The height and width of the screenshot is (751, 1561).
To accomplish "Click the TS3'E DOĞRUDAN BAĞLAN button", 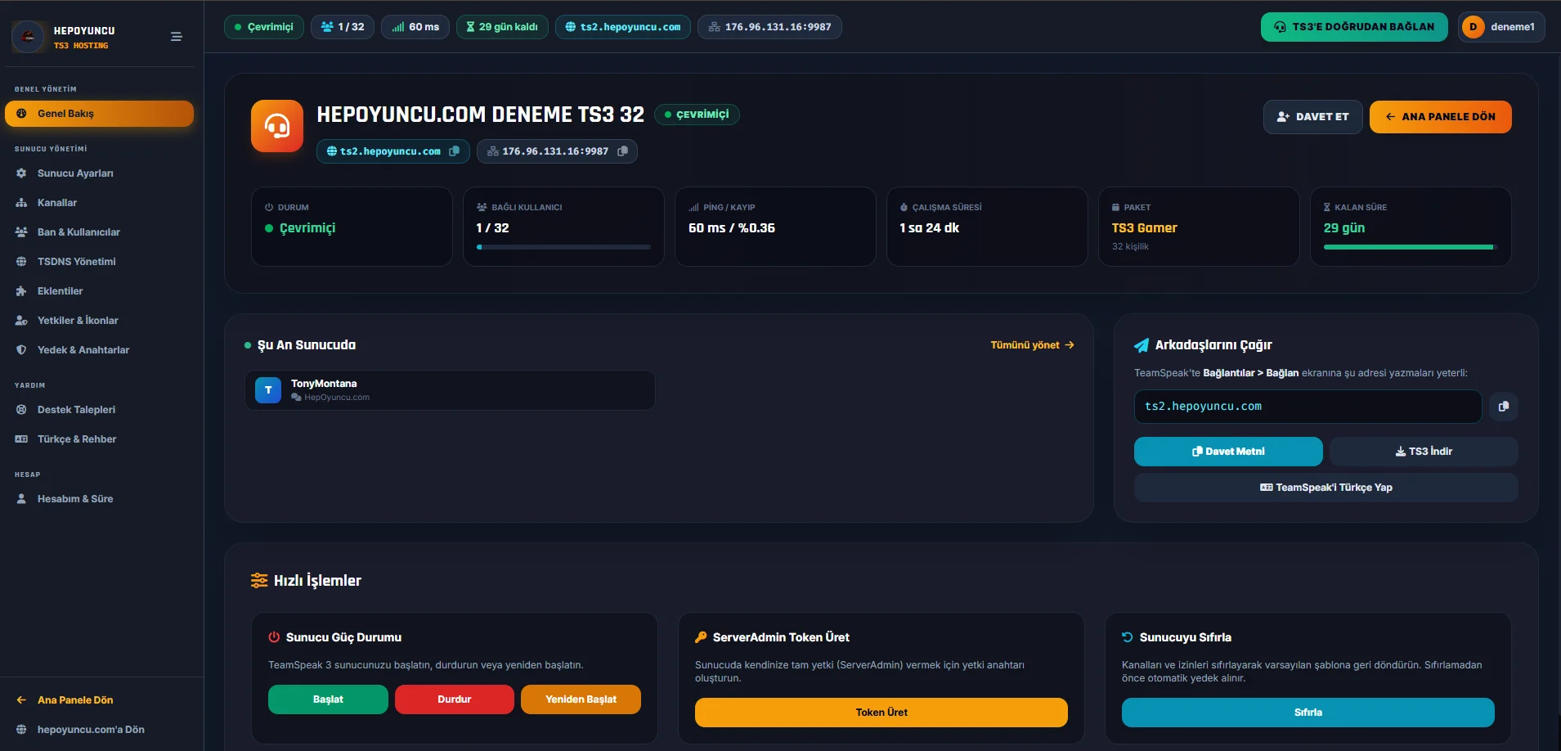I will coord(1354,27).
